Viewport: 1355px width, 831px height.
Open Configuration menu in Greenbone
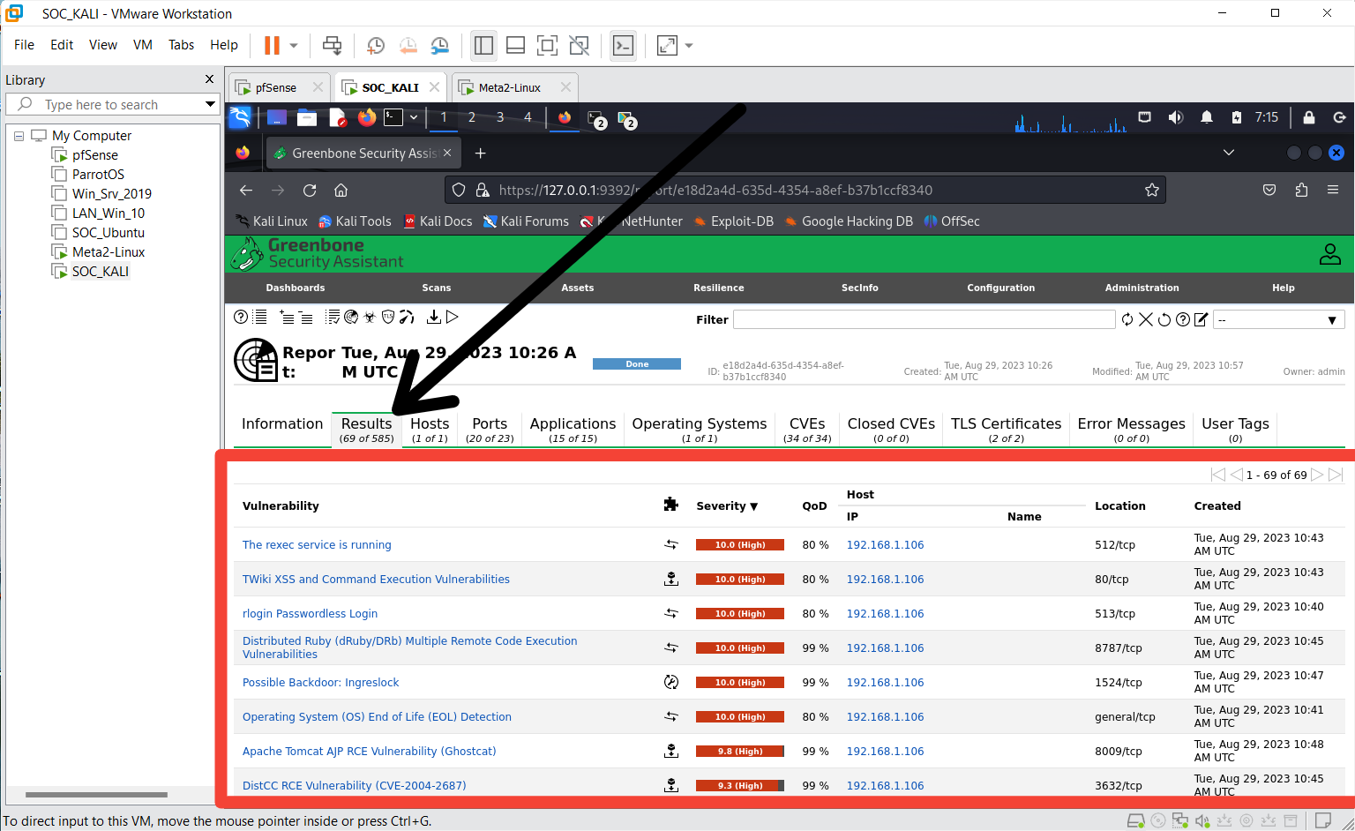(1001, 288)
